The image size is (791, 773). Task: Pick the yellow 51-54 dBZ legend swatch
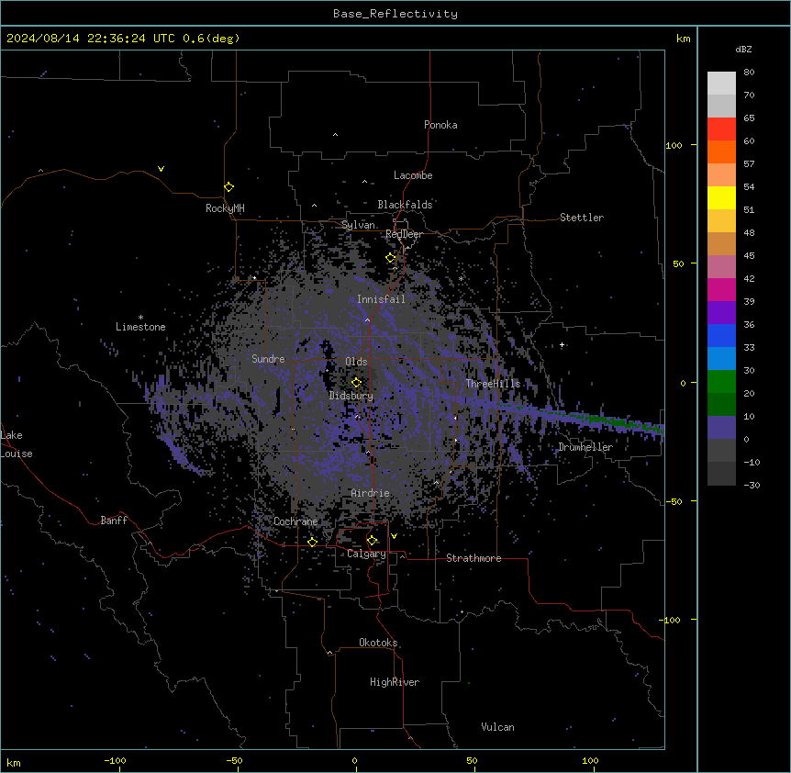[721, 197]
